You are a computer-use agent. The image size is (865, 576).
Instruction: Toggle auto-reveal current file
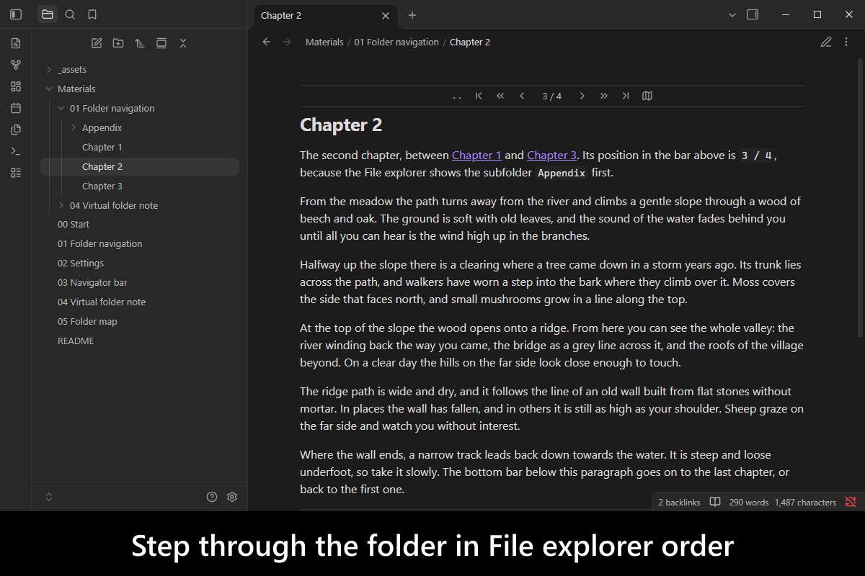click(161, 43)
